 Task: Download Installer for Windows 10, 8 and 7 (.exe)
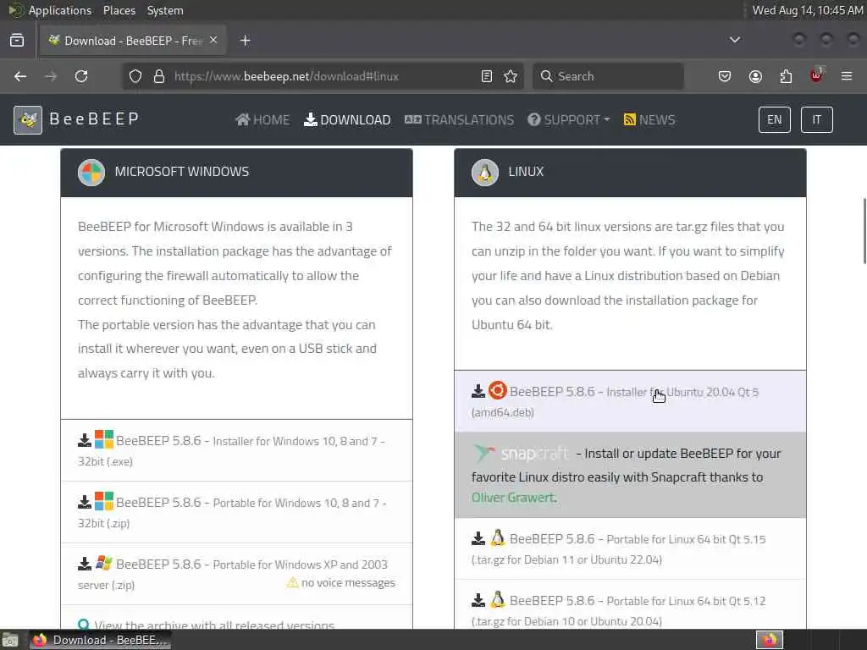[x=237, y=450]
